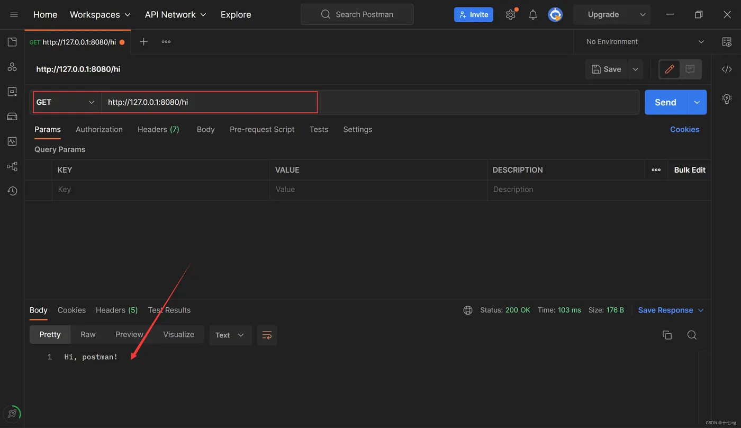
Task: Open the Workspaces dropdown
Action: [x=100, y=15]
